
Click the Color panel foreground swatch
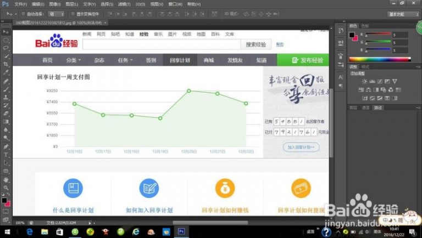click(x=352, y=35)
